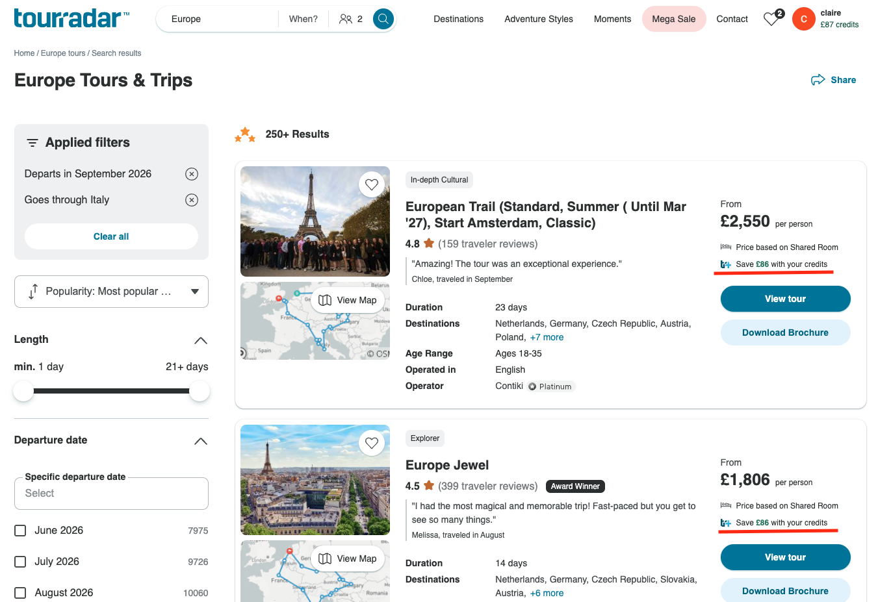Expand the +6 more destinations link
Viewport: 878px width, 602px height.
tap(547, 593)
